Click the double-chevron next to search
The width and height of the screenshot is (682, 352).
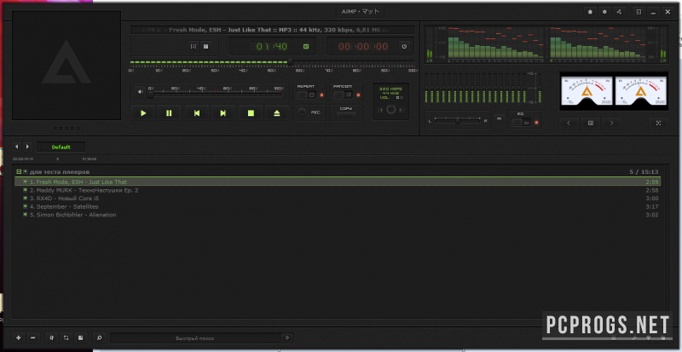pos(287,338)
